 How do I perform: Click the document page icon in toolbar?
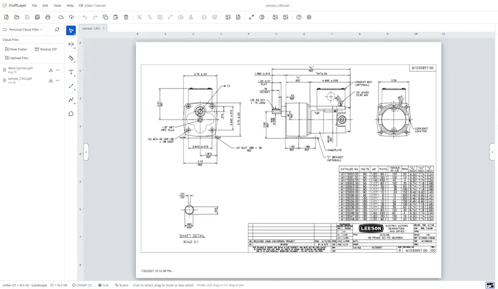pyautogui.click(x=238, y=17)
